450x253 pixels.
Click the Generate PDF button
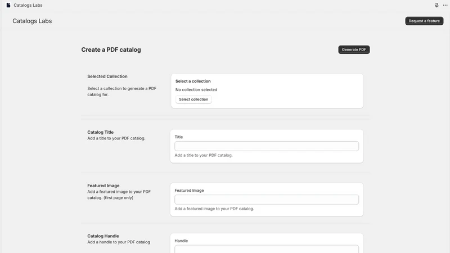(354, 49)
